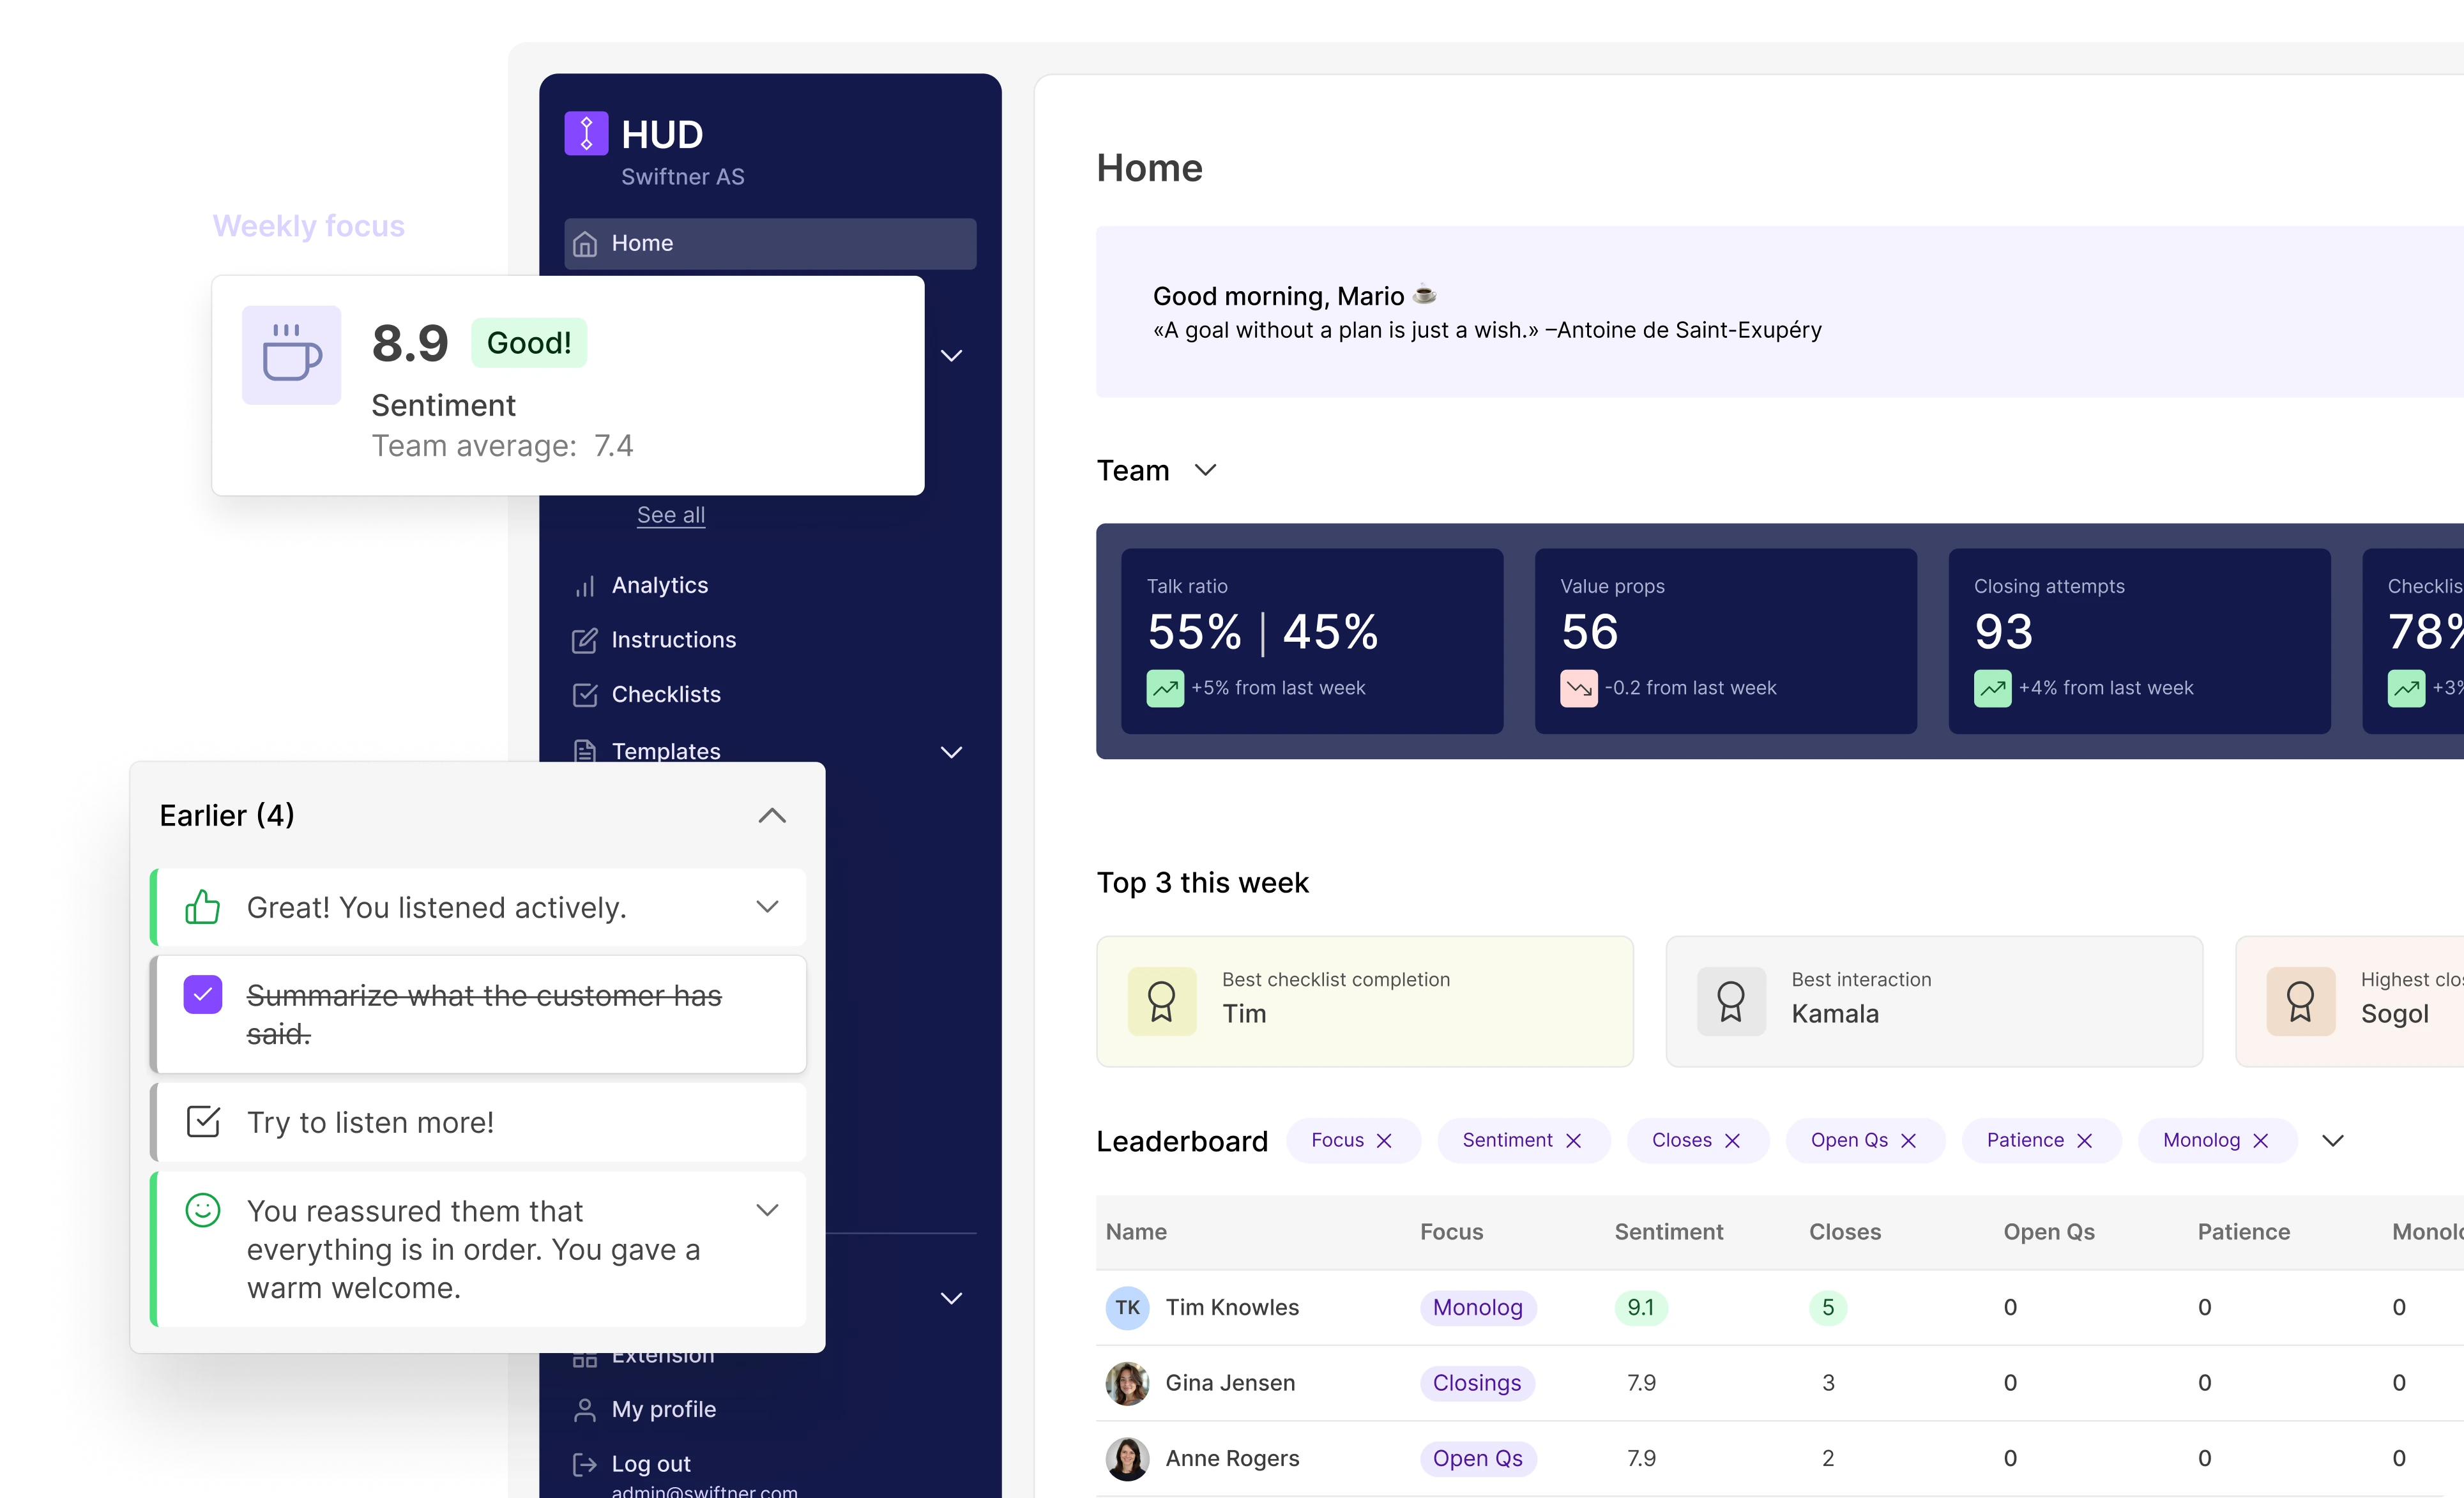The width and height of the screenshot is (2464, 1498).
Task: Click the award ribbon icon for Sogol
Action: 2300,1001
